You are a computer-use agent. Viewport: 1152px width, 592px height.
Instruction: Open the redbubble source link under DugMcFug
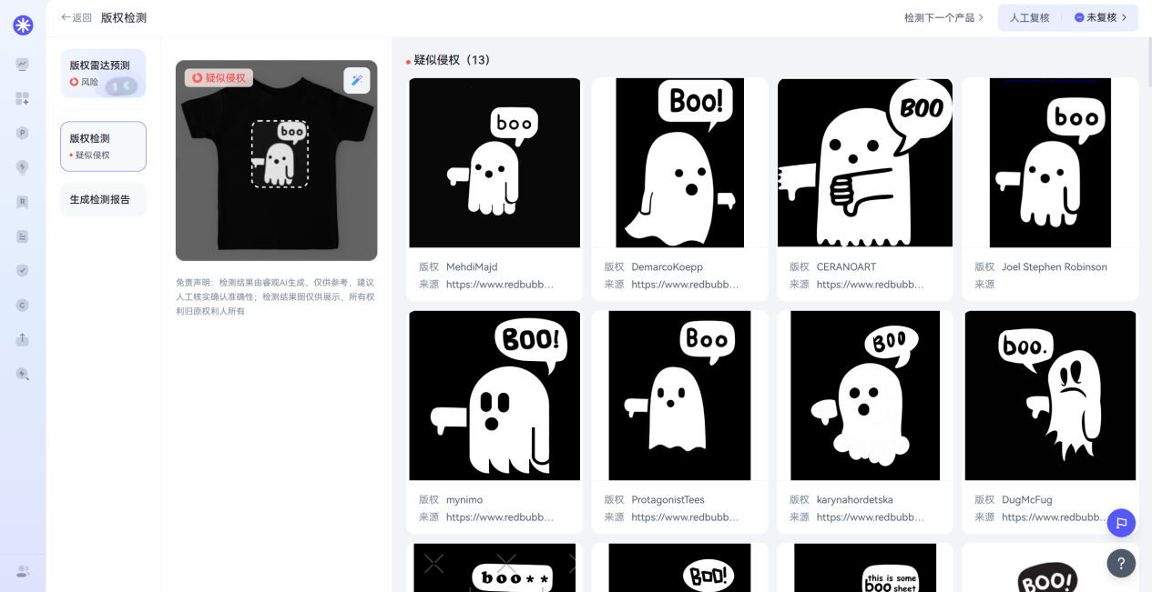click(1055, 517)
